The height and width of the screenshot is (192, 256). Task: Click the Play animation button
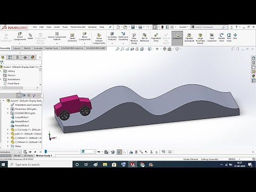(35, 152)
